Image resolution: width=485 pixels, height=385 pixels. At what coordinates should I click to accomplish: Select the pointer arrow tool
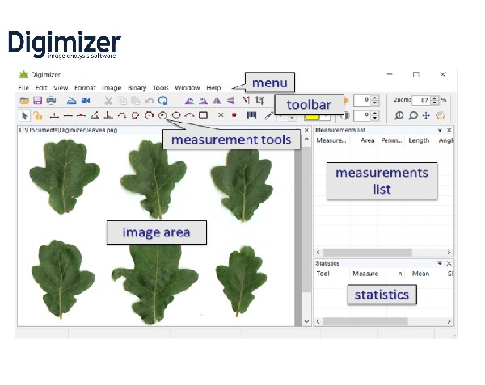click(24, 115)
